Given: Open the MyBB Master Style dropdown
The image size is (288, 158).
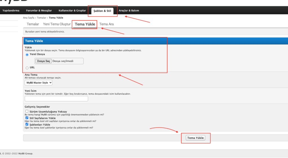Looking at the screenshot, I should point(38,83).
